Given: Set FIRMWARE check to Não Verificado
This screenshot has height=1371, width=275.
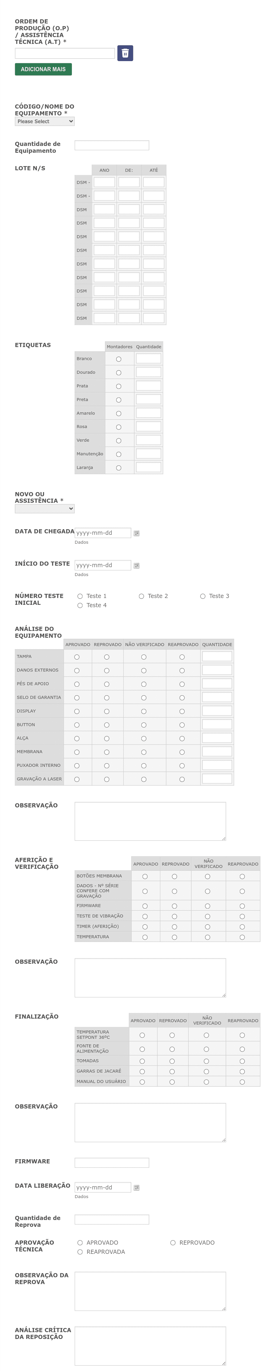Looking at the screenshot, I should 208,906.
